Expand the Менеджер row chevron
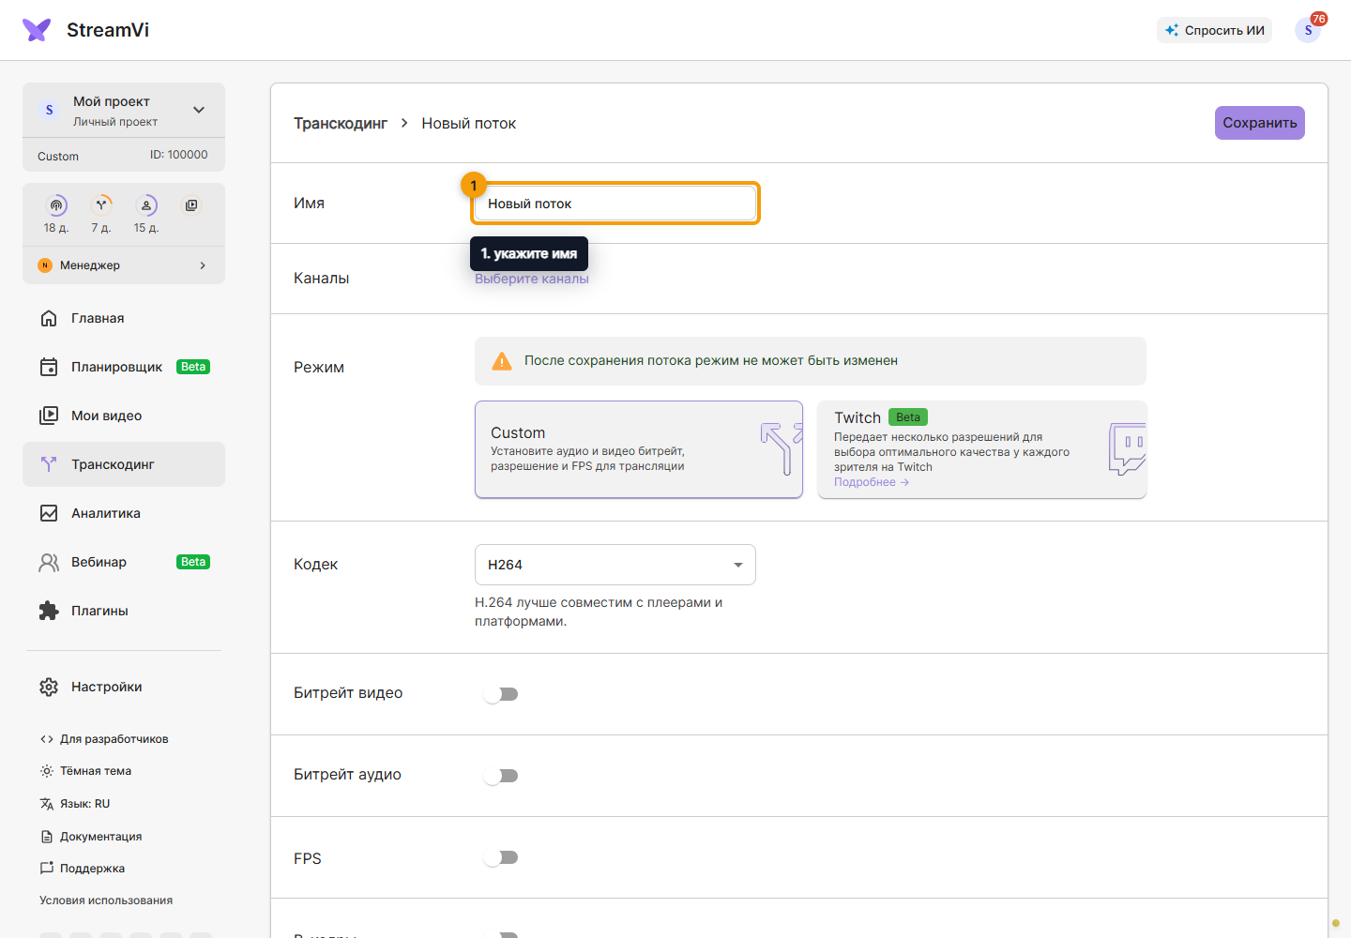This screenshot has height=938, width=1351. pyautogui.click(x=203, y=265)
